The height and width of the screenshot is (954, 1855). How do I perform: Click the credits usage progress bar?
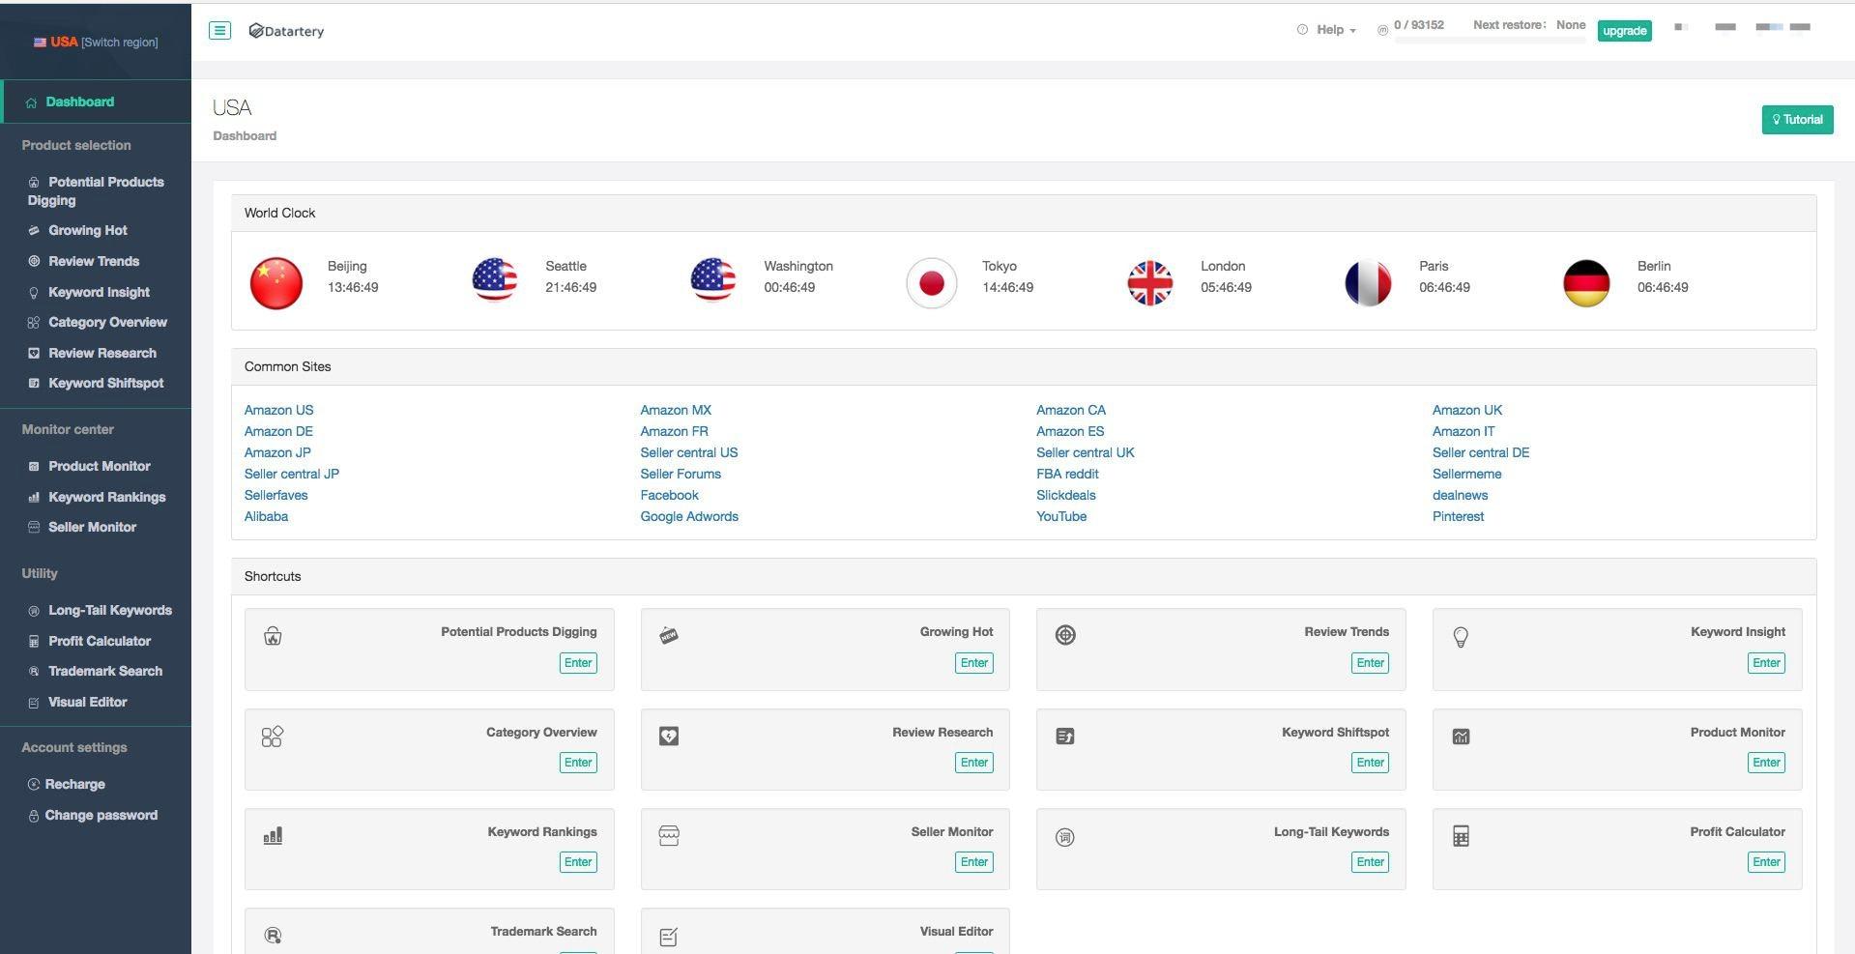point(1489,41)
